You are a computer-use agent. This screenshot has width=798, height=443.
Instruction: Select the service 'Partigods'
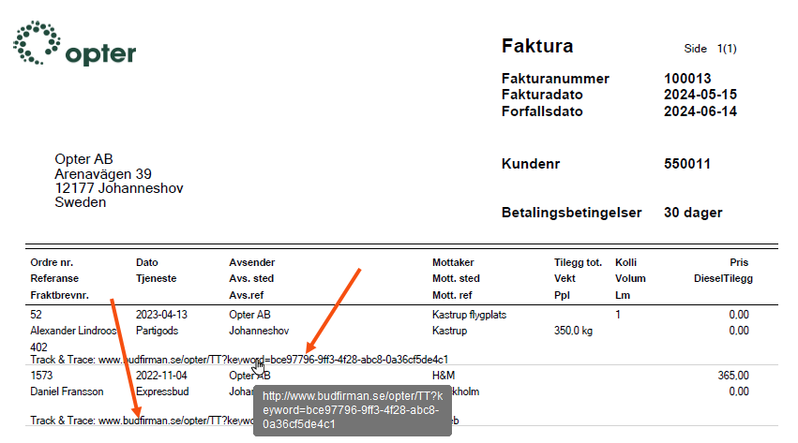pyautogui.click(x=157, y=331)
